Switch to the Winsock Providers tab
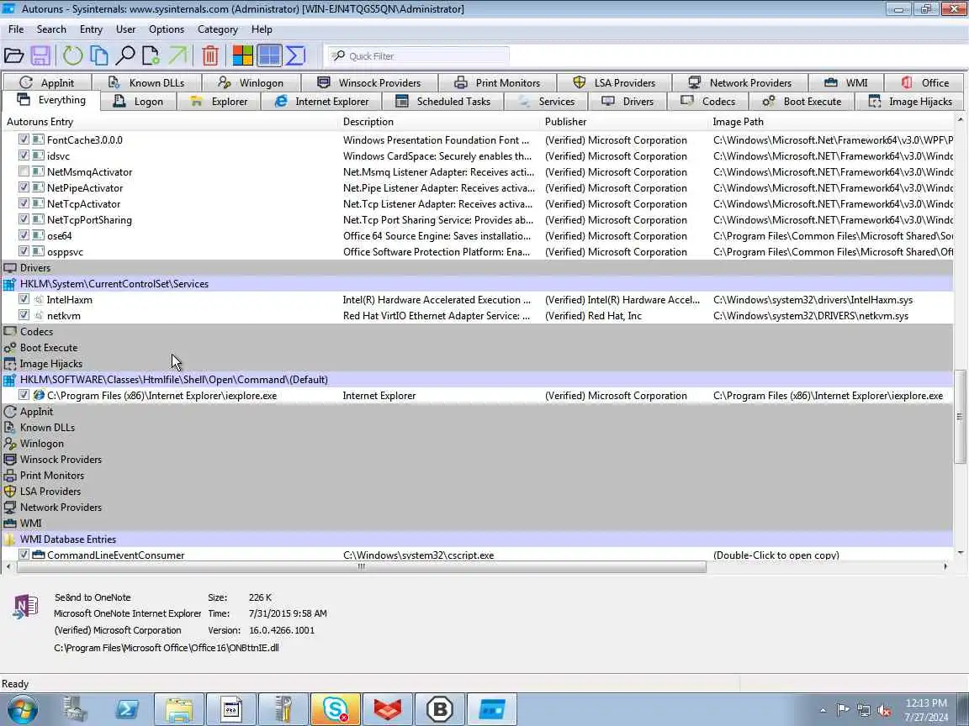 pos(369,82)
